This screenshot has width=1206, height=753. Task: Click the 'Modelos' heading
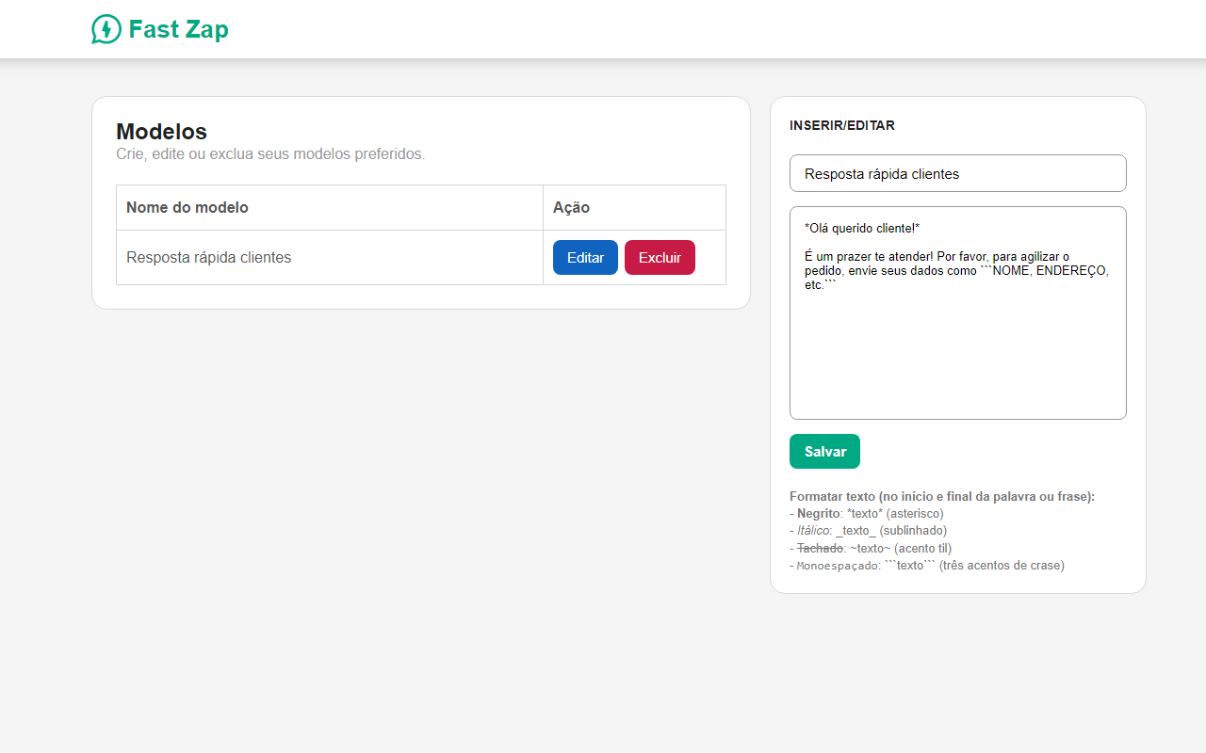(x=161, y=132)
